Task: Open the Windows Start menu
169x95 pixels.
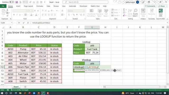Action: click(x=2, y=93)
